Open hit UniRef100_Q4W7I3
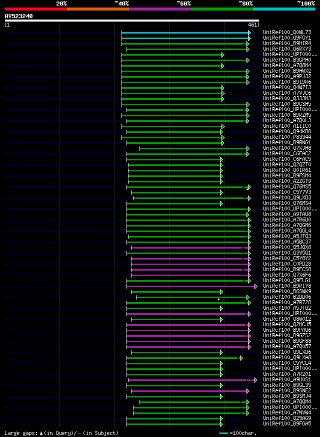 [287, 88]
